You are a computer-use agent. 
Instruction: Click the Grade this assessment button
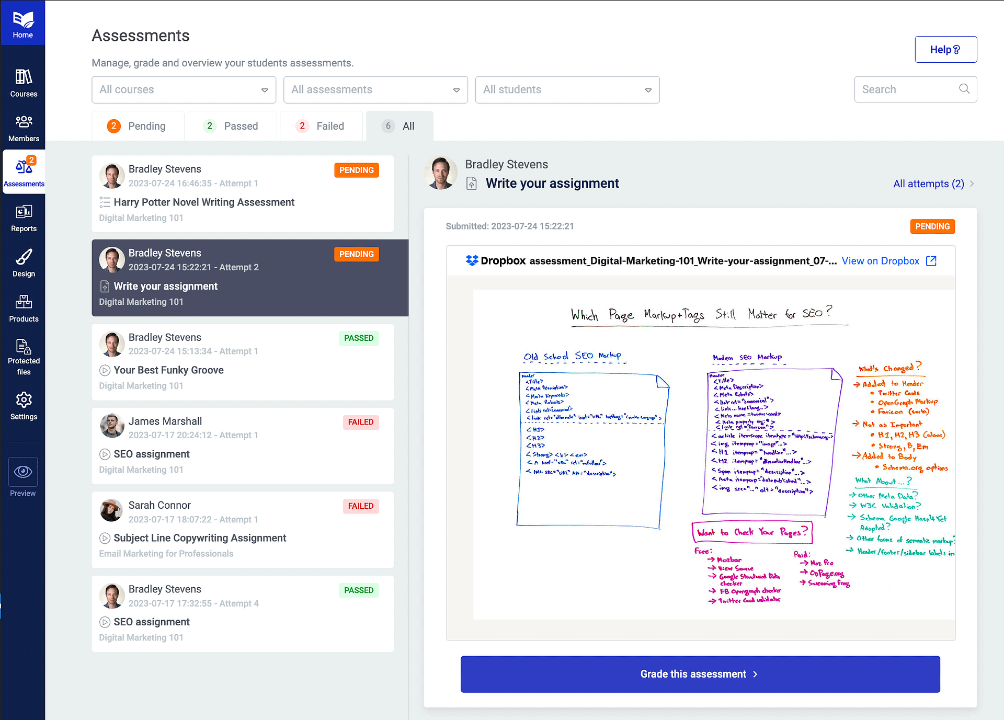tap(700, 674)
